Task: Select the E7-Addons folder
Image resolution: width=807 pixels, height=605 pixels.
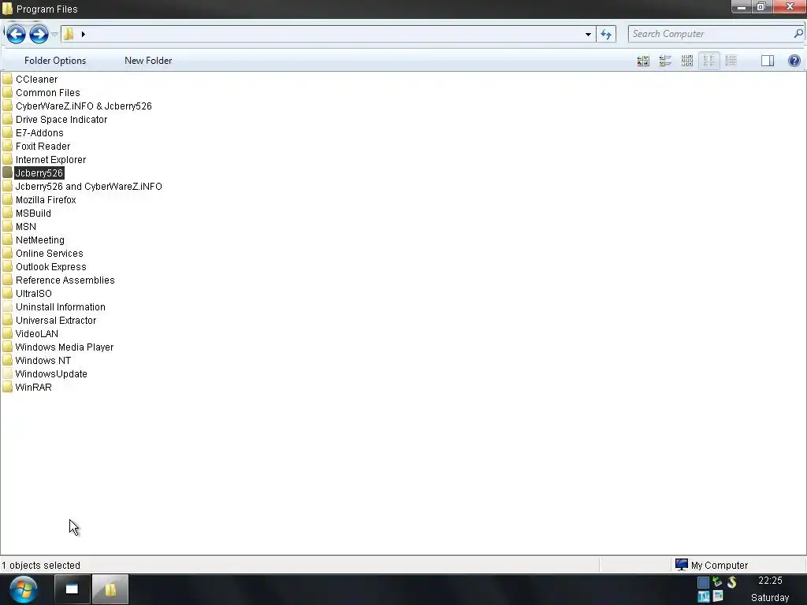Action: [39, 132]
